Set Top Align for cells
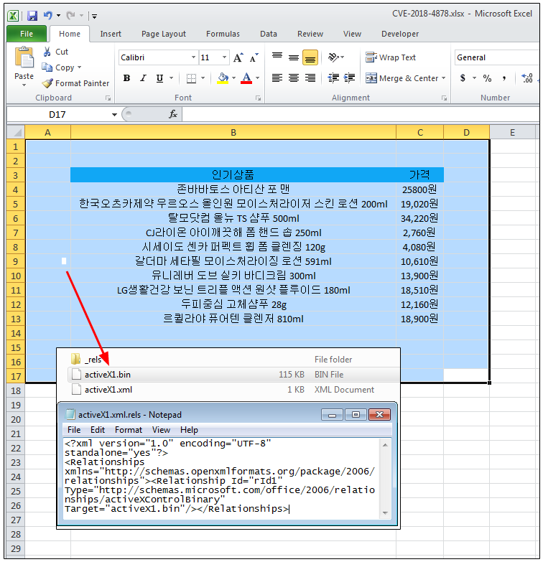Image resolution: width=543 pixels, height=562 pixels. coord(277,57)
